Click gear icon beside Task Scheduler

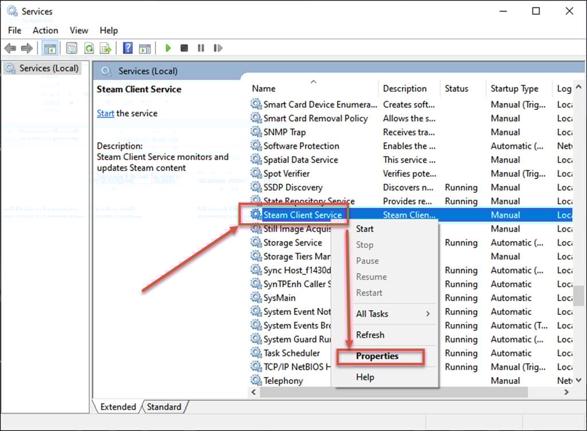tap(256, 353)
